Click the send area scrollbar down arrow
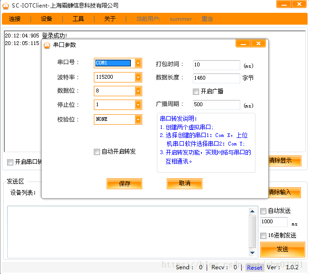309x274 pixels. (253, 252)
